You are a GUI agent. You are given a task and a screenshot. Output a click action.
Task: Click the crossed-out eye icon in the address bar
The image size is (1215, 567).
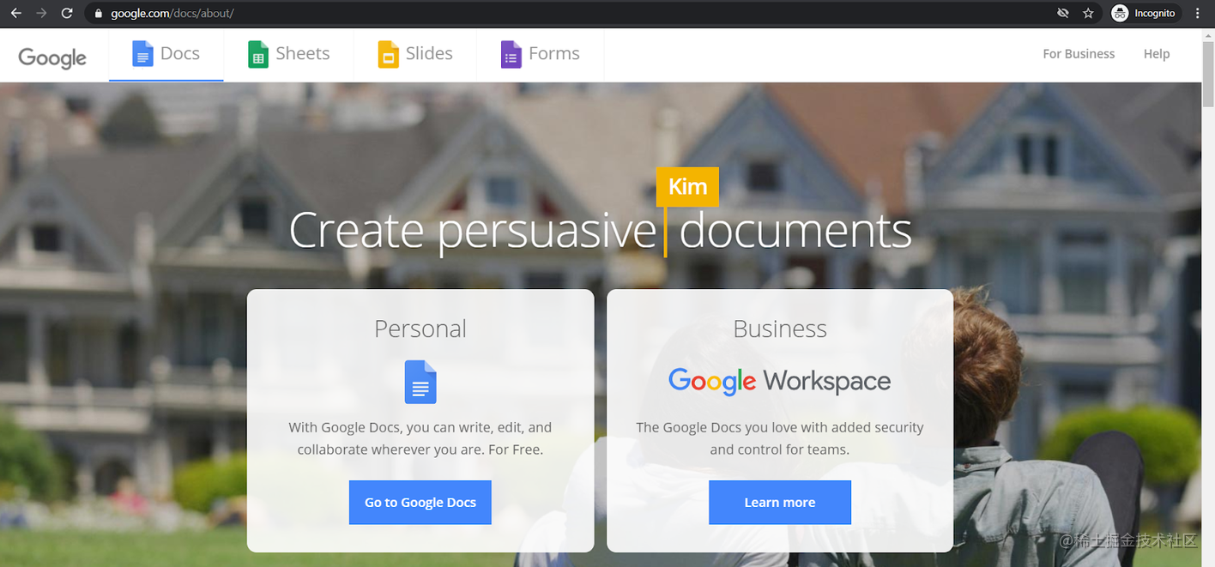[x=1063, y=13]
